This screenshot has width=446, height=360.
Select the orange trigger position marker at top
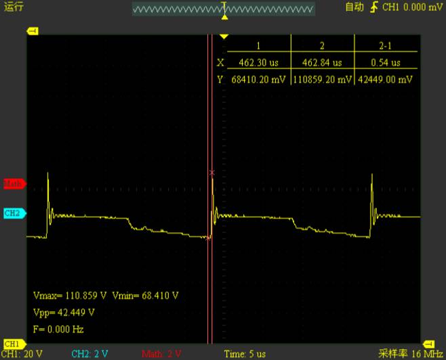pos(224,17)
